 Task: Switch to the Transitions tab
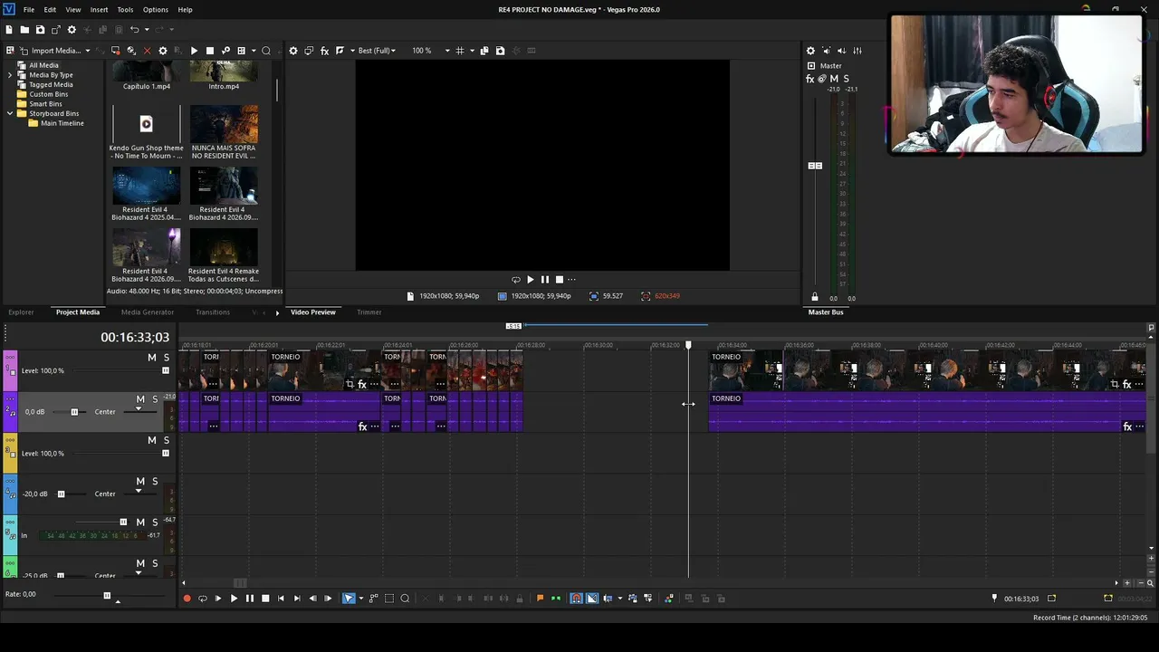[x=213, y=312]
